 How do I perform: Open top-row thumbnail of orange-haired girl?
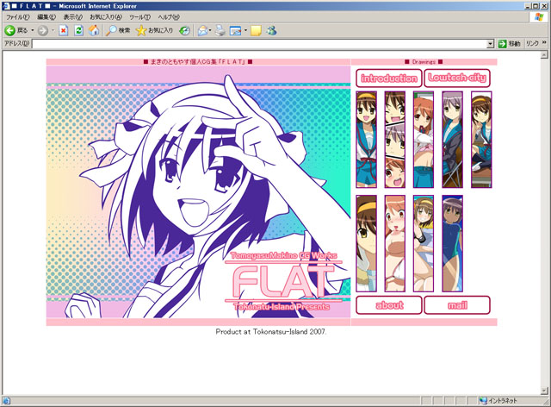[424, 140]
